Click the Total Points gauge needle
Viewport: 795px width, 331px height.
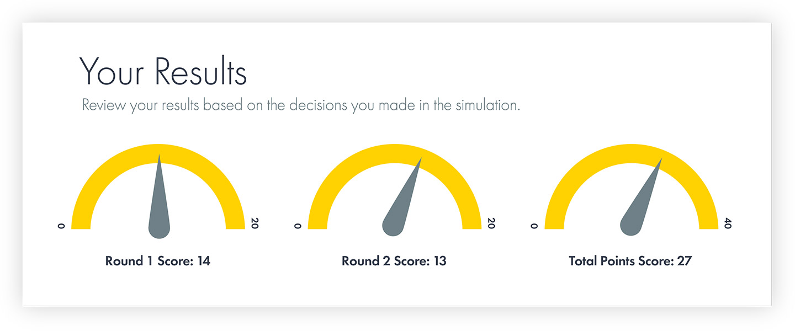click(640, 199)
